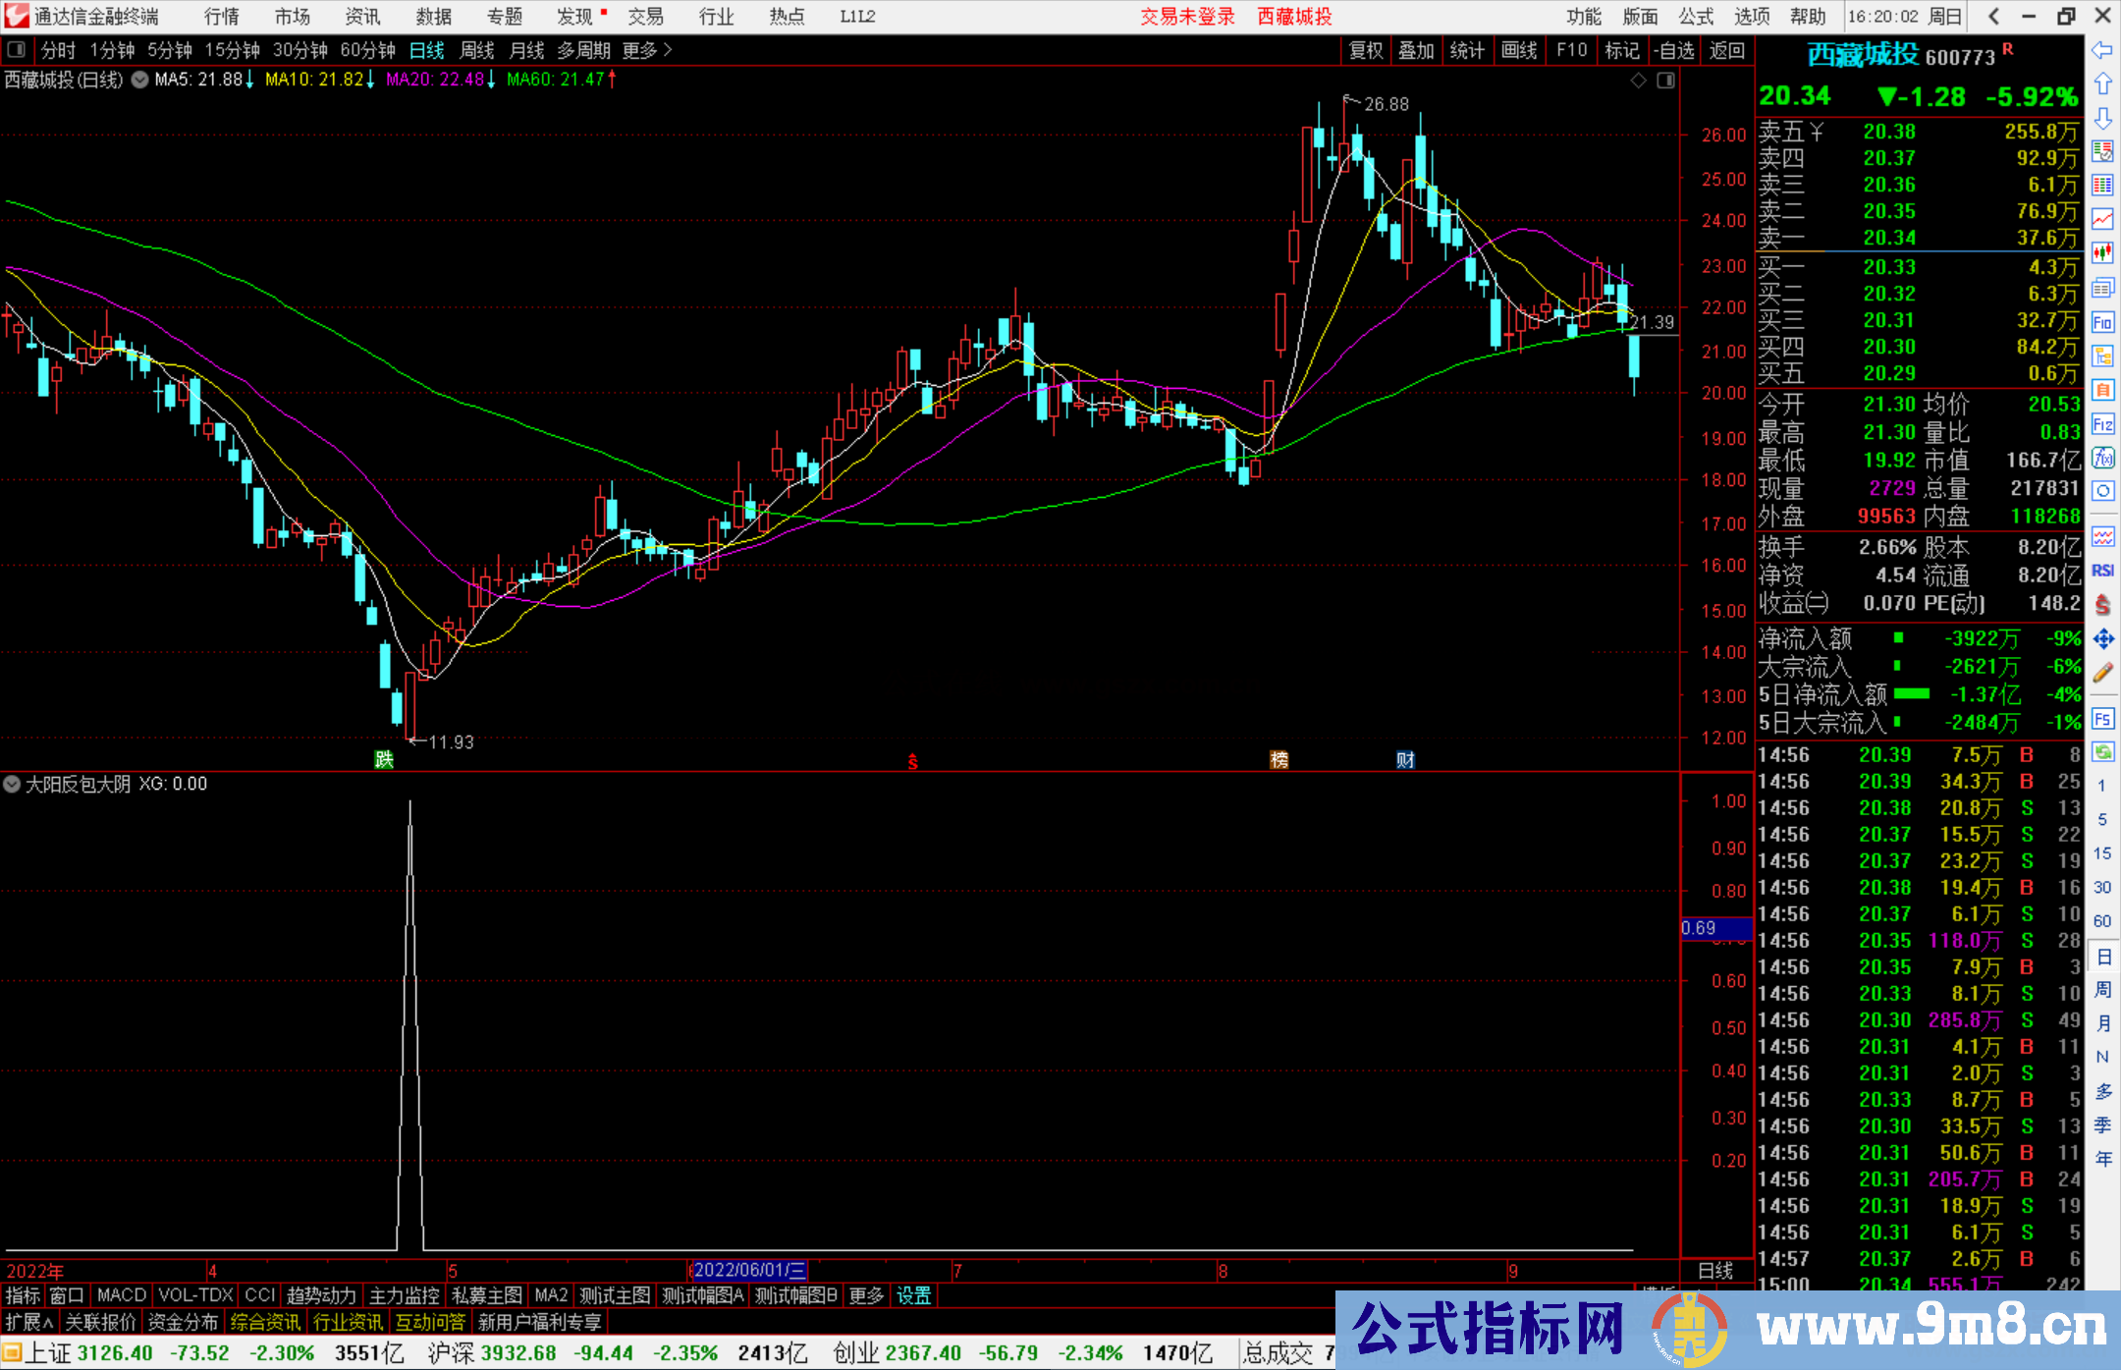2121x1370 pixels.
Task: Toggle the round icon beside 西藏城投(日线) title
Action: (x=139, y=80)
